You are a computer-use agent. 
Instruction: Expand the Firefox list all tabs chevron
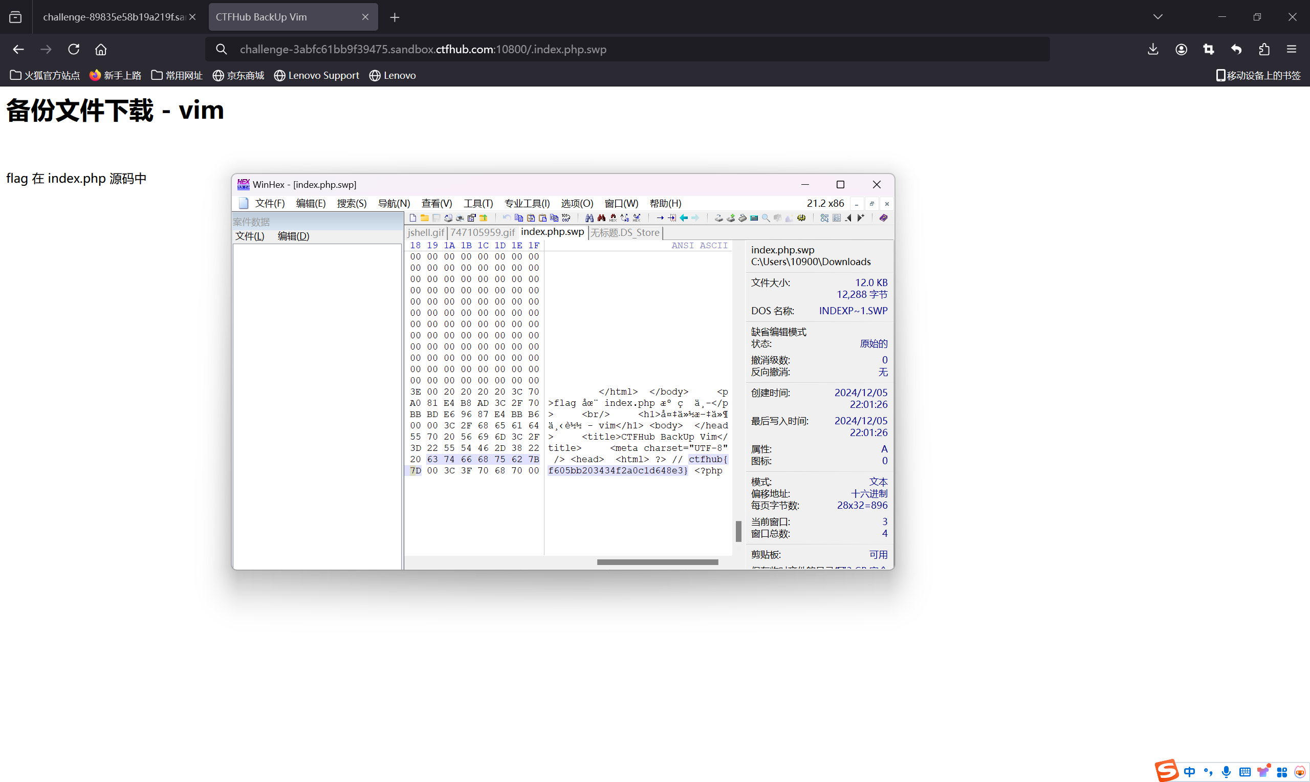(x=1158, y=17)
